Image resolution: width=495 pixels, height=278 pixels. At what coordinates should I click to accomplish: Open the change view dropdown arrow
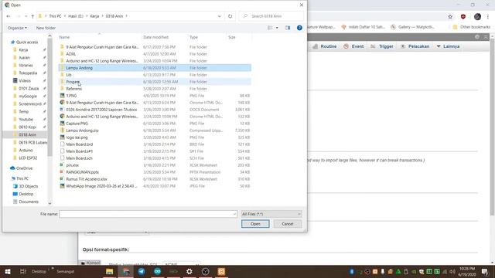277,28
